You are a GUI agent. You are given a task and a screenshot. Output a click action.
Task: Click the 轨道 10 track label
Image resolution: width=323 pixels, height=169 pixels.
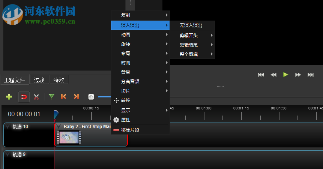20,127
